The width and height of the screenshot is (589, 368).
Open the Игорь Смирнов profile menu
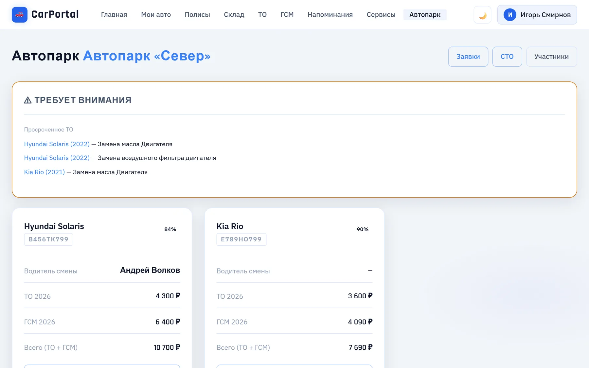(537, 15)
